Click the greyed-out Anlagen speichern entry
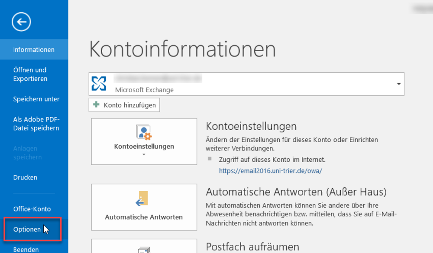This screenshot has width=433, height=253. 28,153
